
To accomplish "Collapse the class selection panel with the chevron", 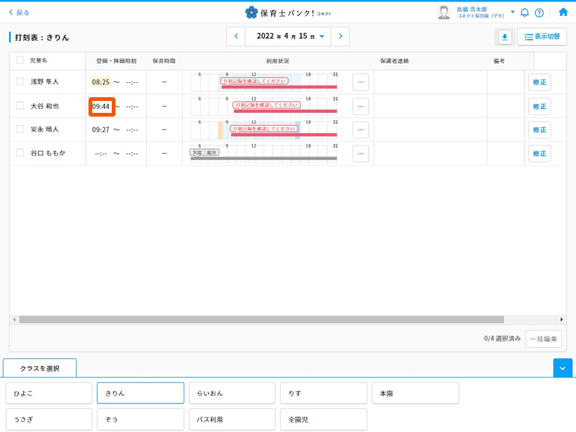I will (562, 368).
